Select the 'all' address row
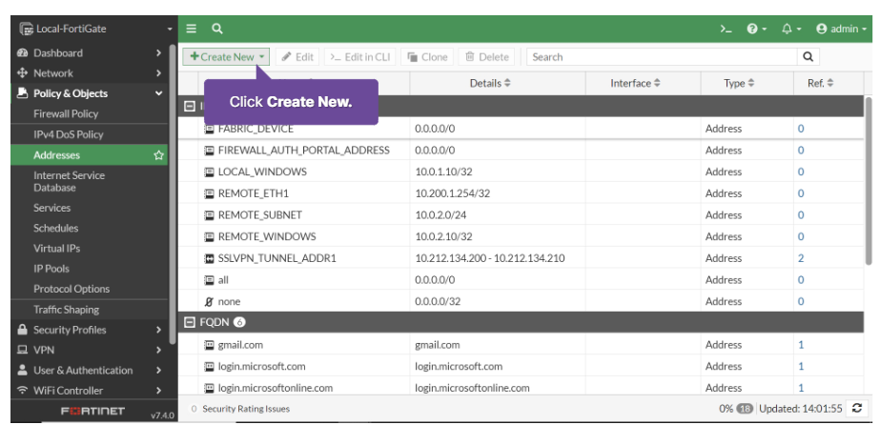Image resolution: width=880 pixels, height=445 pixels. [x=521, y=279]
